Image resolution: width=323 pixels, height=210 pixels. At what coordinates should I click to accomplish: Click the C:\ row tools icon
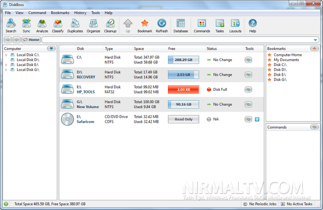click(x=248, y=60)
